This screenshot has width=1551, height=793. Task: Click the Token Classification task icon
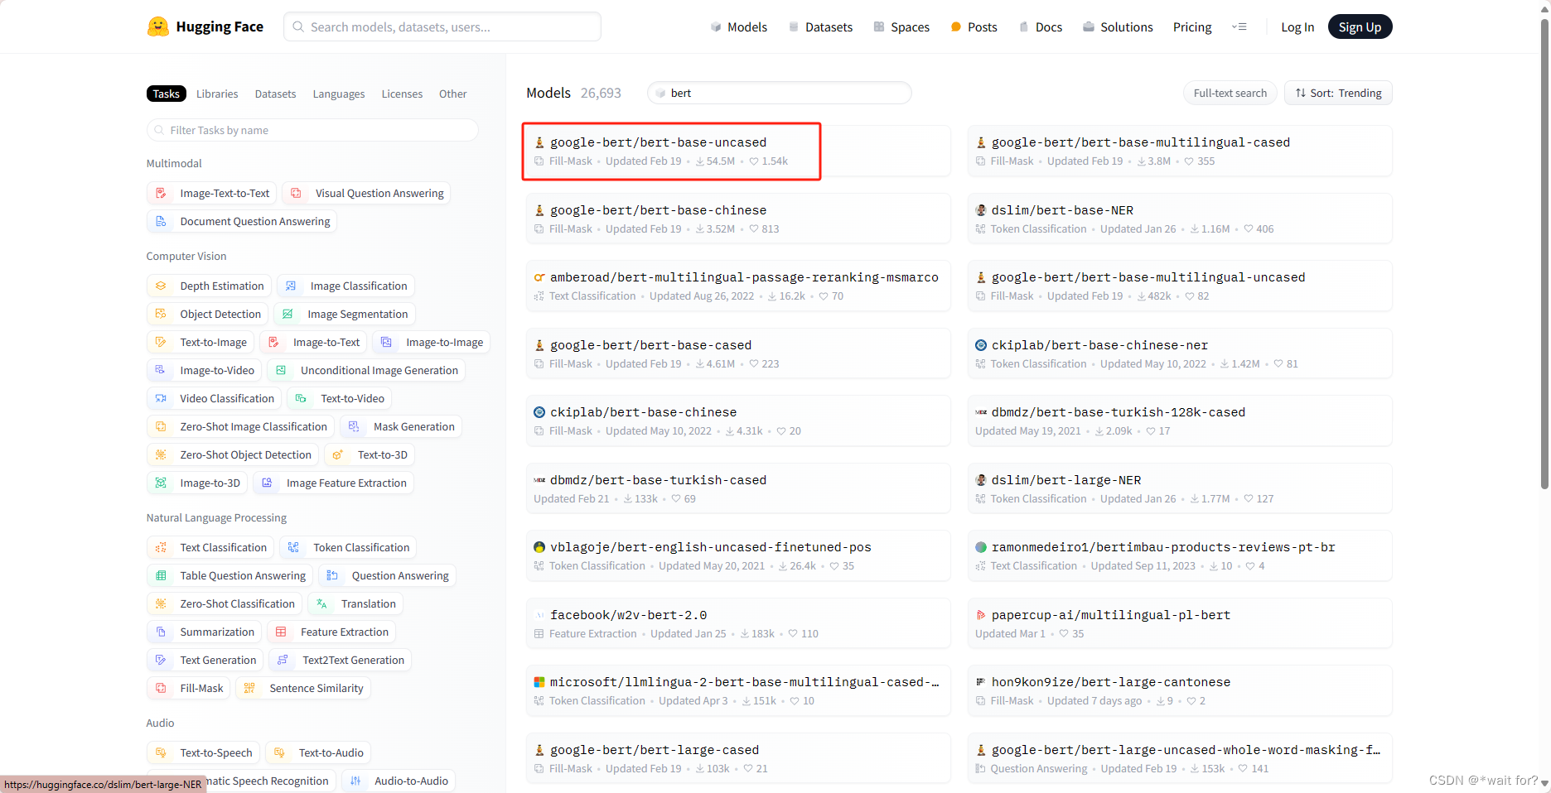(294, 547)
